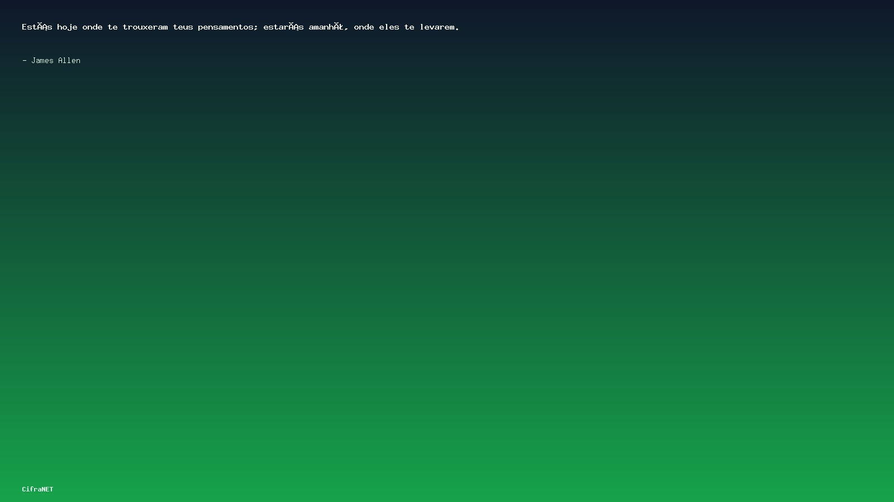This screenshot has height=502, width=894.
Task: Click the author line "- James Allen"
Action: pos(51,60)
